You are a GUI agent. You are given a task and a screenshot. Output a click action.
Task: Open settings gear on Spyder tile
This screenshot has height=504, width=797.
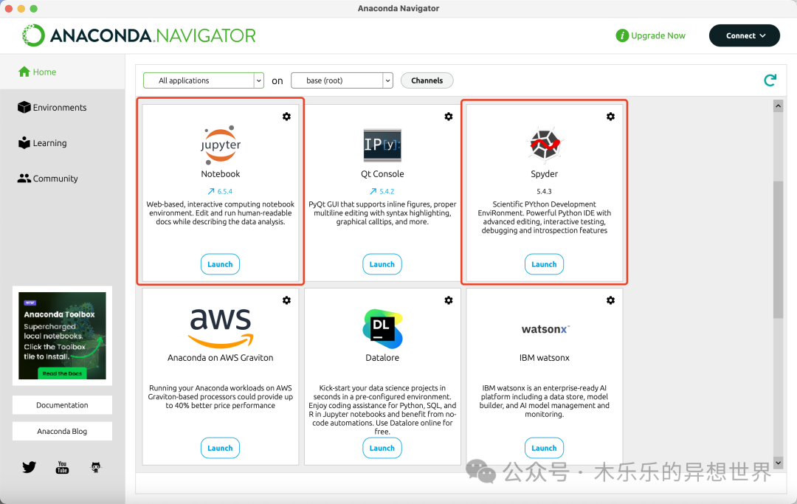pos(610,117)
